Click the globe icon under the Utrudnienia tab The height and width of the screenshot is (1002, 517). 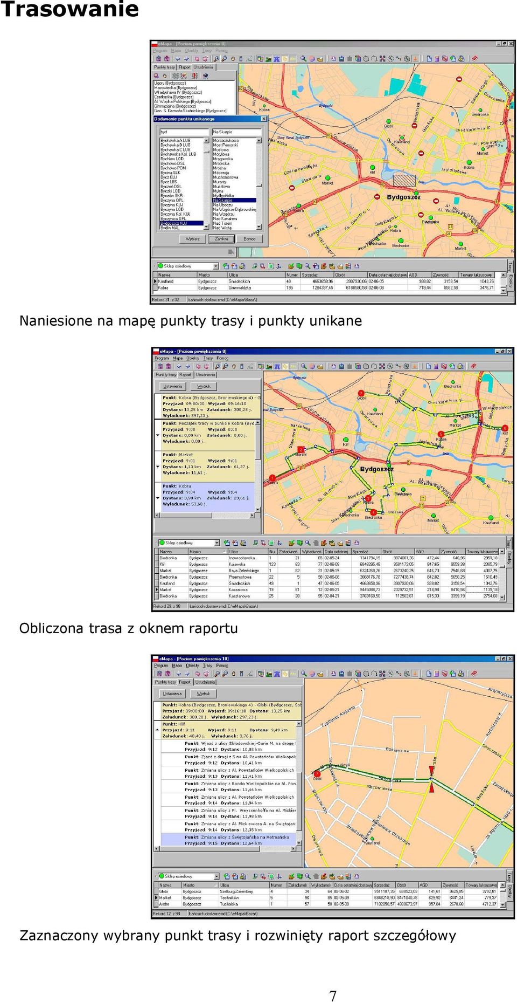click(205, 76)
